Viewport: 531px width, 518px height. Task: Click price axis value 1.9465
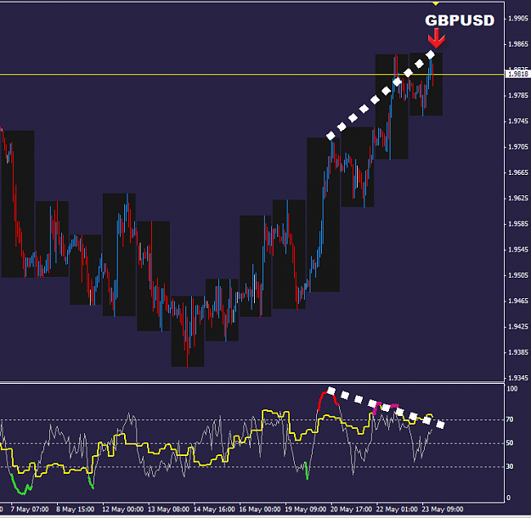[x=518, y=301]
